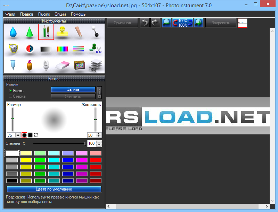Screen dimensions: 278x212
Task: Open the Файл menu
Action: [10, 14]
